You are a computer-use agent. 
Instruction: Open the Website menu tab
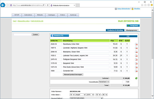tap(40, 15)
